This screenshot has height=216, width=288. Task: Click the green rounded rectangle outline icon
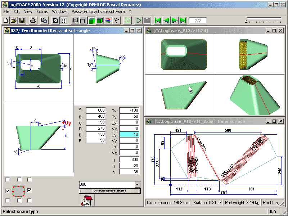click(x=127, y=21)
